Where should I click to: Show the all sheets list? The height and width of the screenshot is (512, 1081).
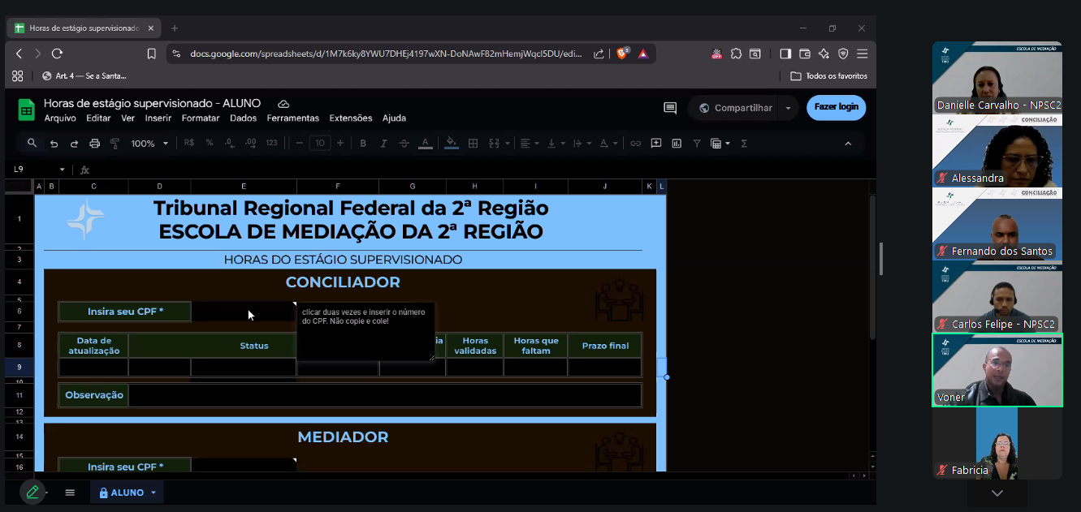[70, 493]
